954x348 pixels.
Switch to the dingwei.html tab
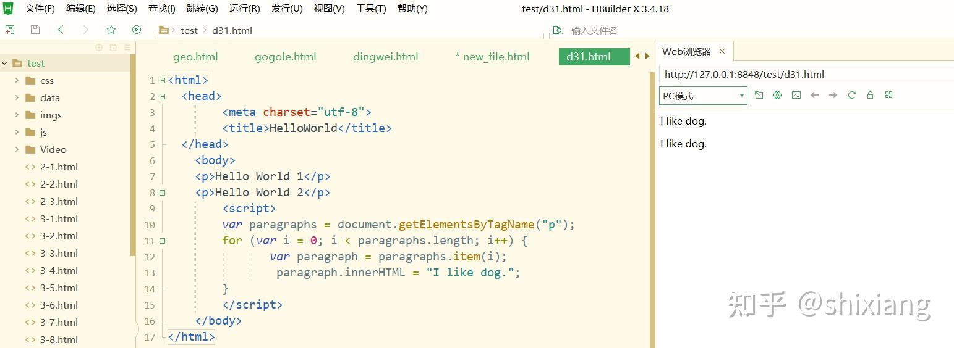point(386,56)
